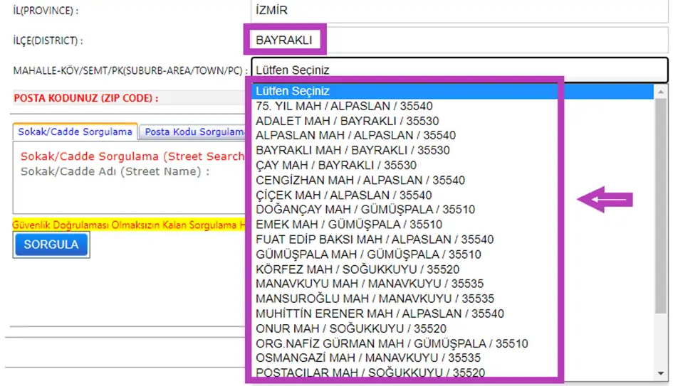This screenshot has height=386, width=673.
Task: Click the SORGULA button
Action: tap(51, 245)
